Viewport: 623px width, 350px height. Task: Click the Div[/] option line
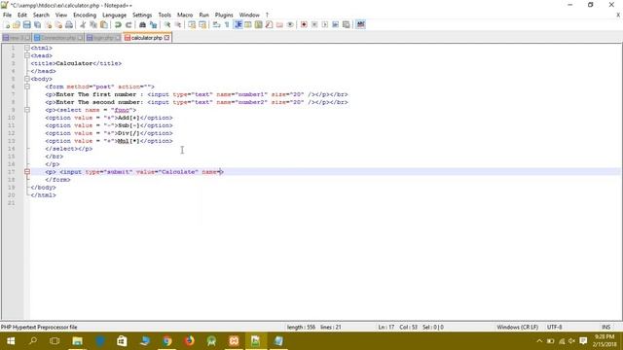pos(109,133)
